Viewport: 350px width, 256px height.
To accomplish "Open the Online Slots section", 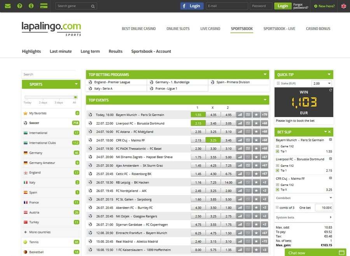I will (178, 28).
